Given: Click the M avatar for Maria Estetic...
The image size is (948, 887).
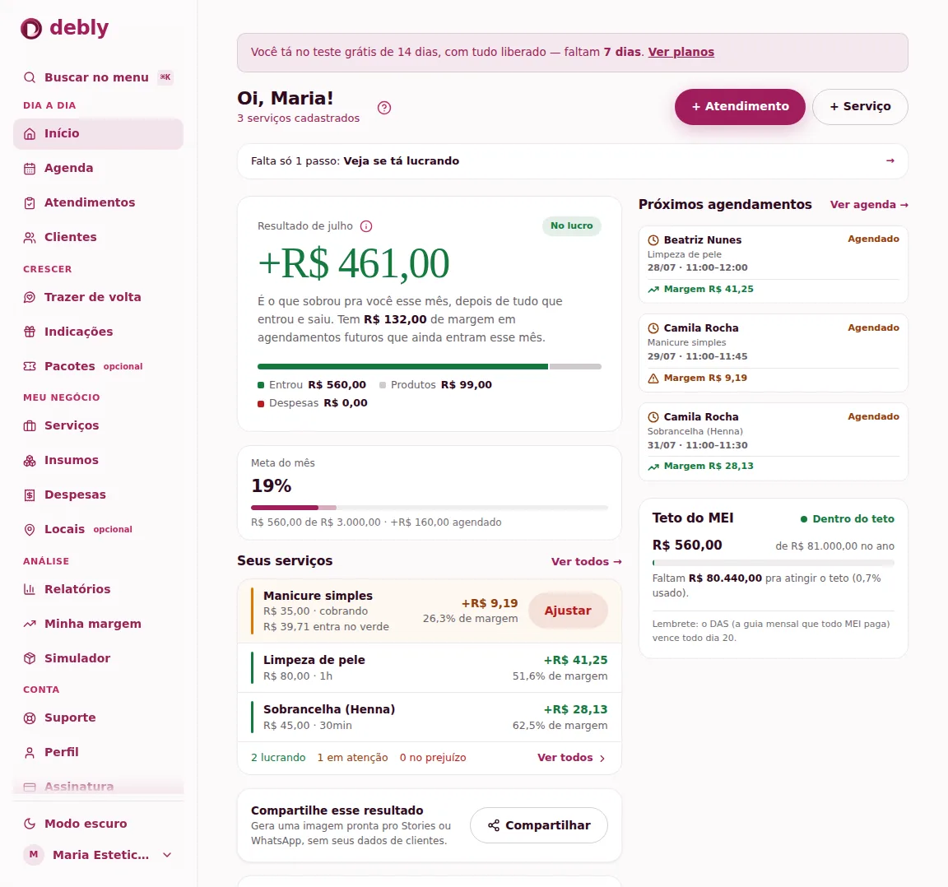Looking at the screenshot, I should click(33, 854).
